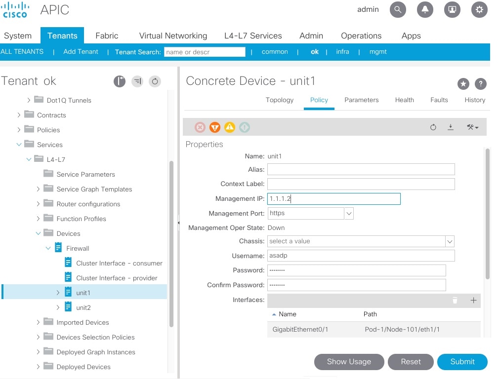
Task: Click the Policies folder icon
Action: pos(29,129)
